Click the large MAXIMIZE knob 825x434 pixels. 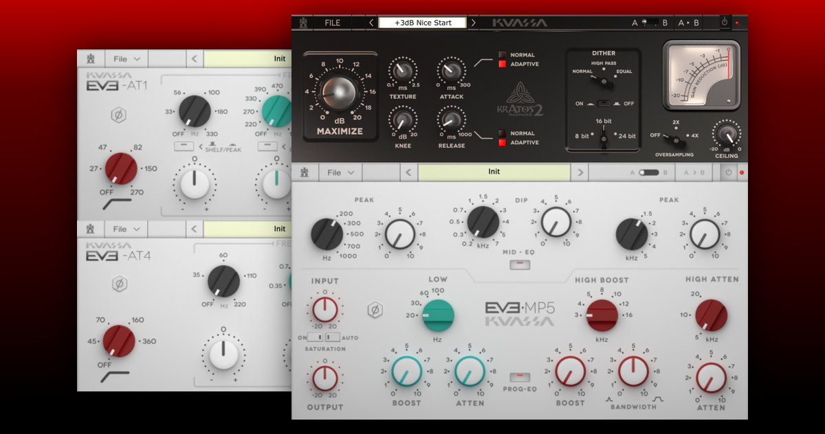(x=339, y=93)
